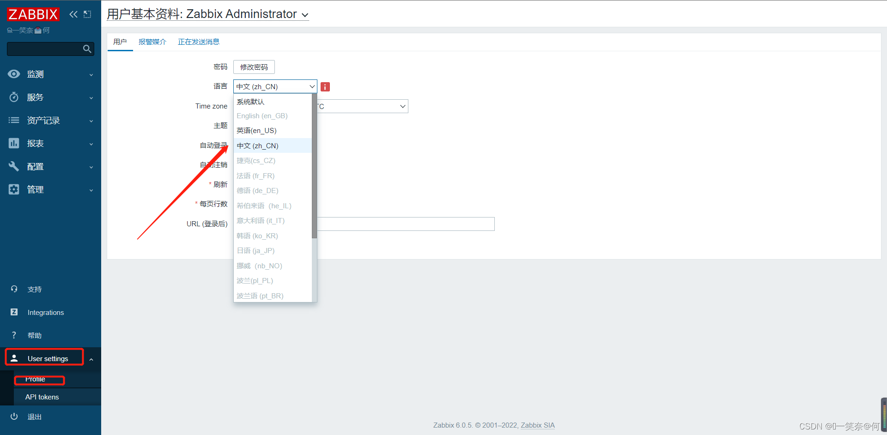Click the logout power icon
The height and width of the screenshot is (435, 887).
[14, 417]
